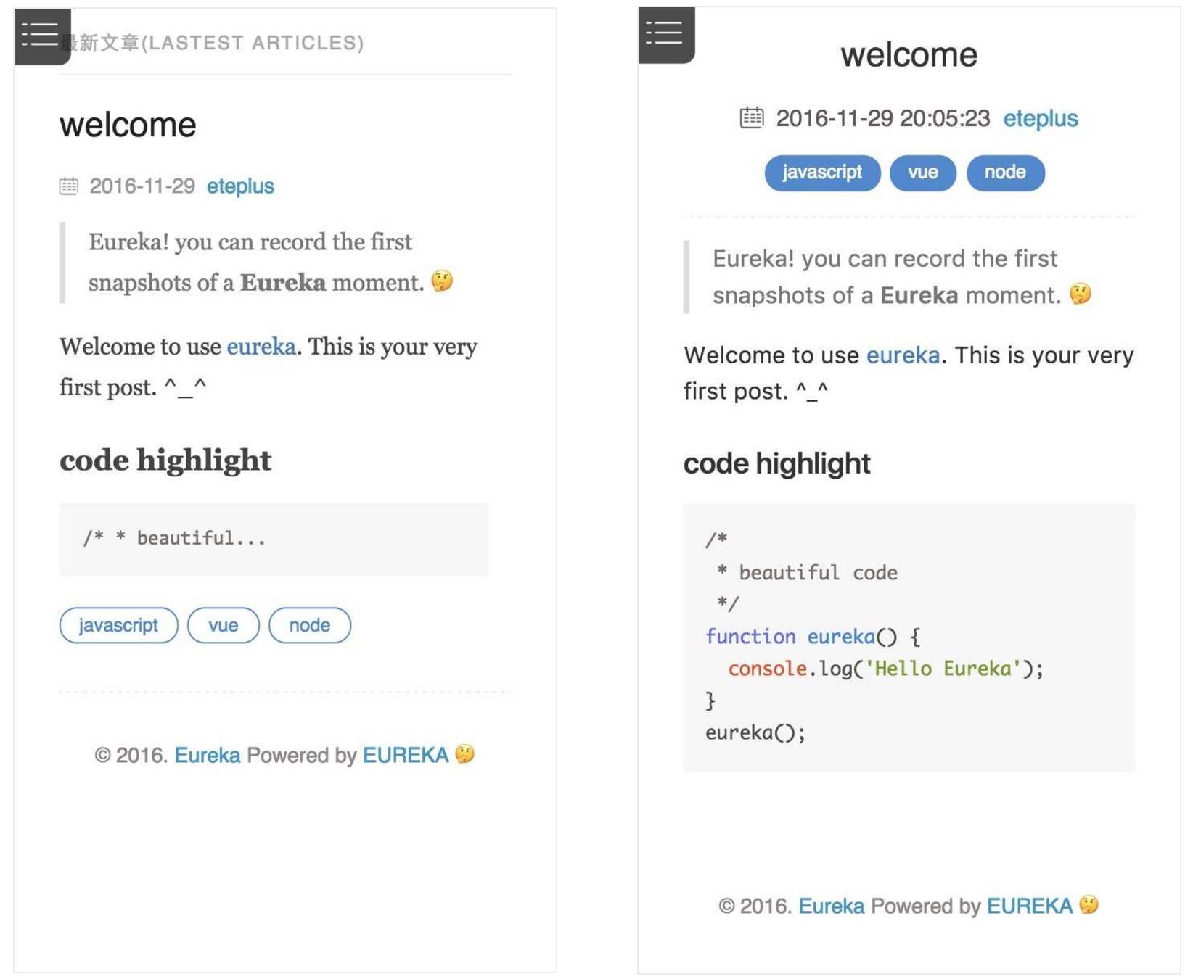Select the outlined javascript tag in left panel
Viewport: 1193px width, 979px height.
point(118,625)
